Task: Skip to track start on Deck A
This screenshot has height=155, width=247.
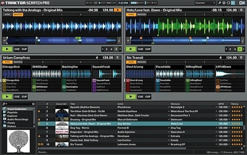Action: click(5, 40)
